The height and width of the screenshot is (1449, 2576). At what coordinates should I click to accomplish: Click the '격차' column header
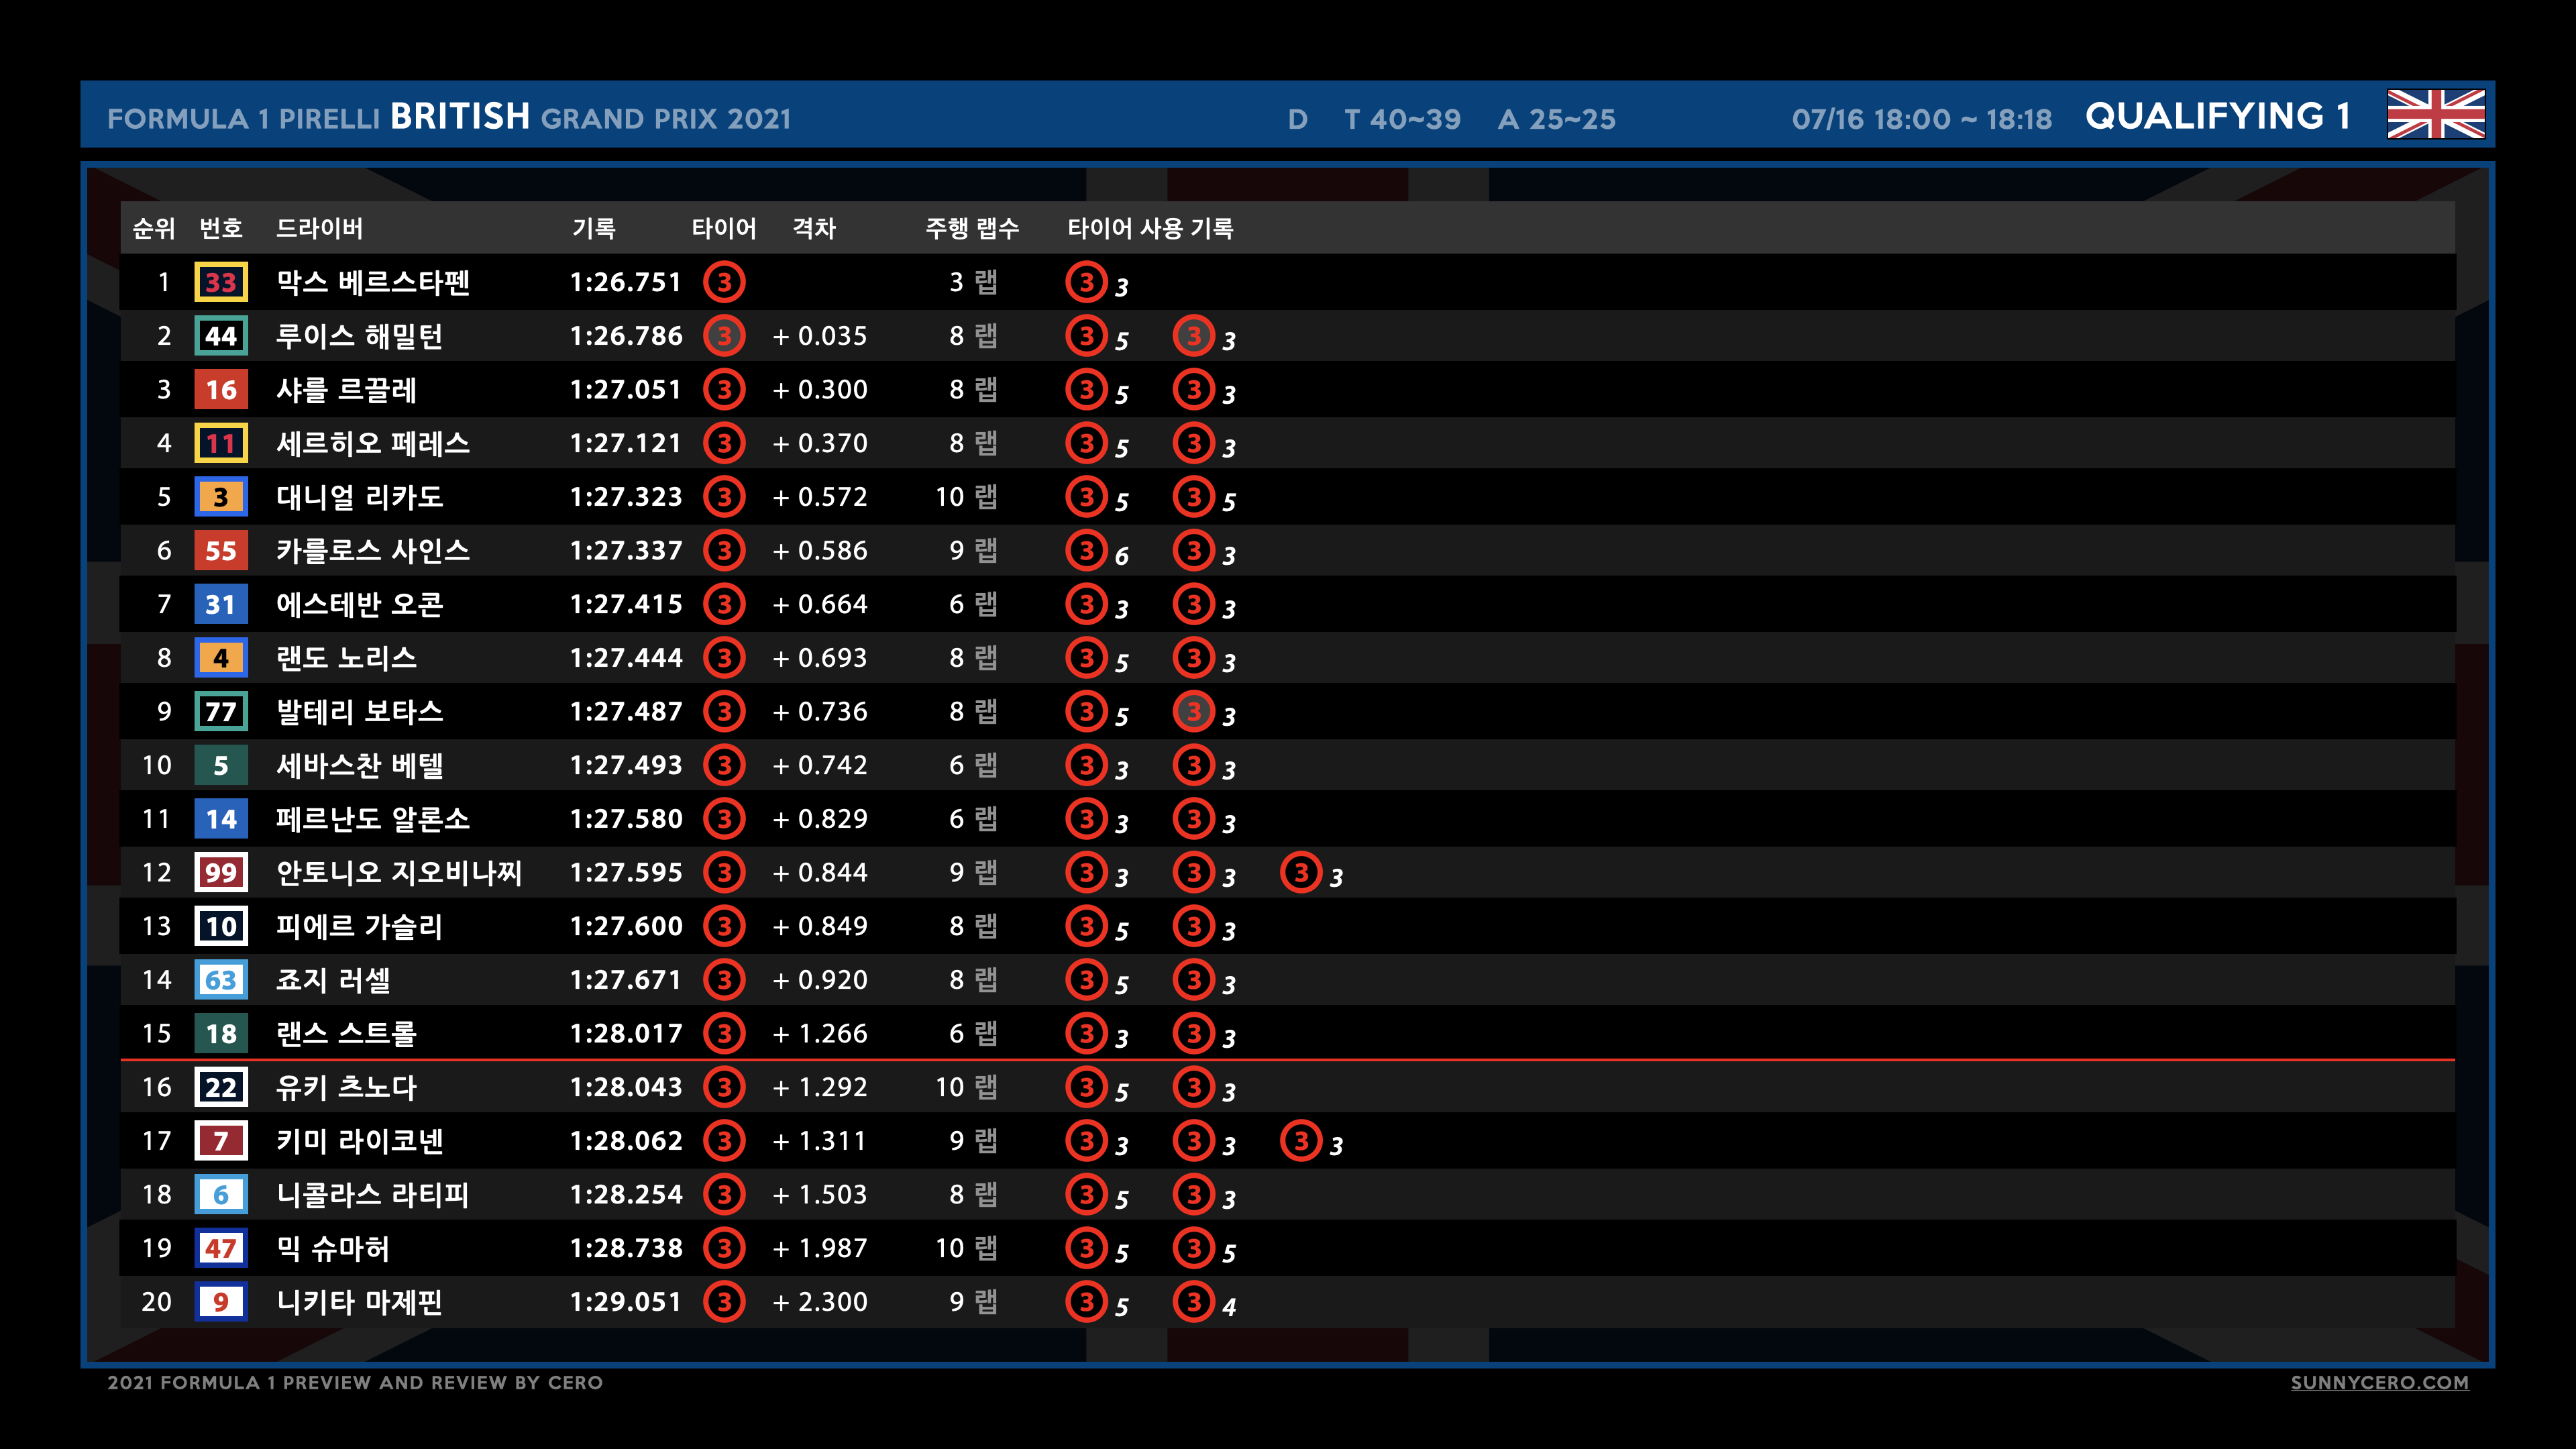pyautogui.click(x=814, y=228)
